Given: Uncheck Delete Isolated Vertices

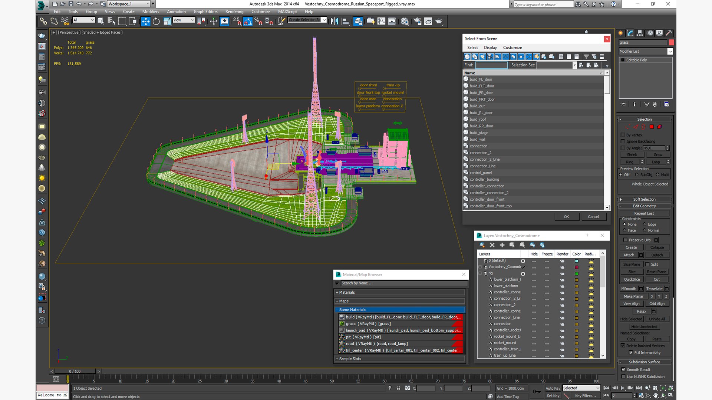Looking at the screenshot, I should point(623,346).
